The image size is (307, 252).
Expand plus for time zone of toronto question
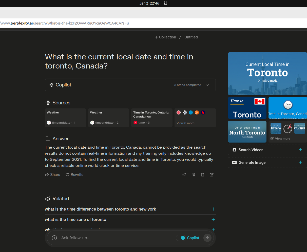[213, 219]
